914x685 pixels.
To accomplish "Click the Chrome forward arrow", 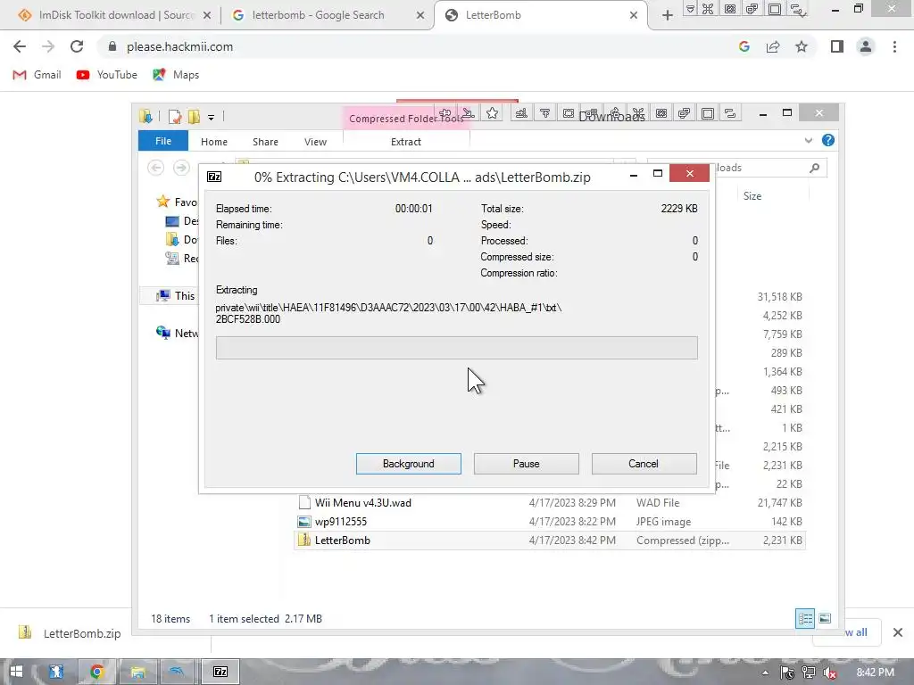I will pyautogui.click(x=48, y=46).
